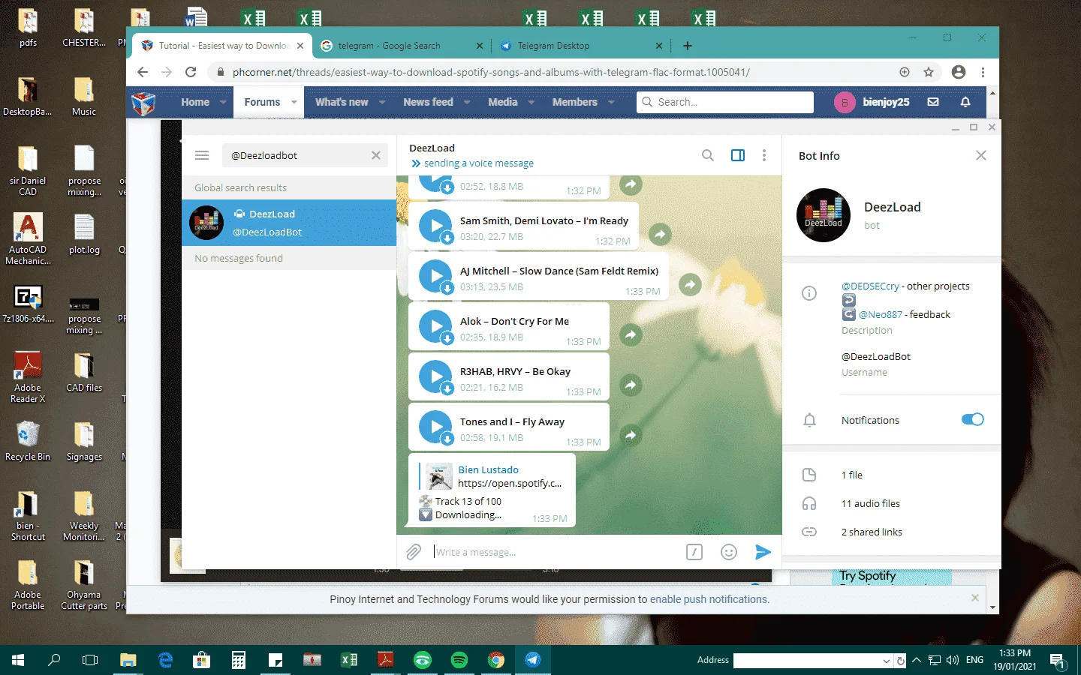The image size is (1081, 675).
Task: Go back in Chrome browser
Action: click(x=143, y=72)
